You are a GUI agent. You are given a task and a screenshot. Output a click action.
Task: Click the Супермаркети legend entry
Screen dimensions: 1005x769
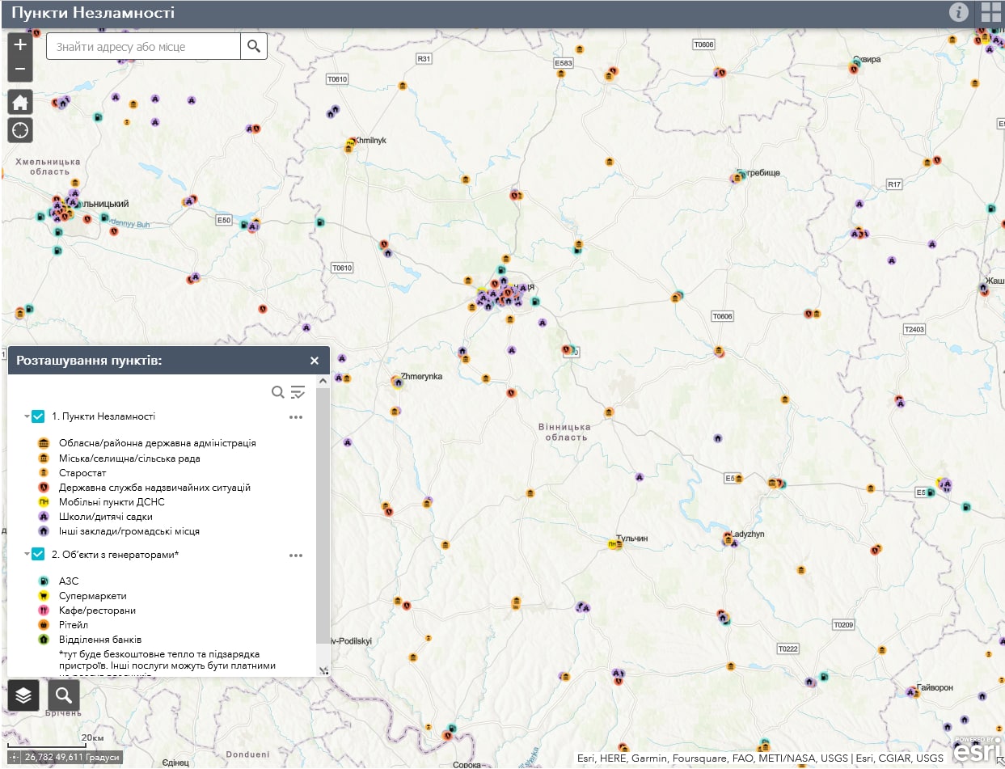(93, 596)
